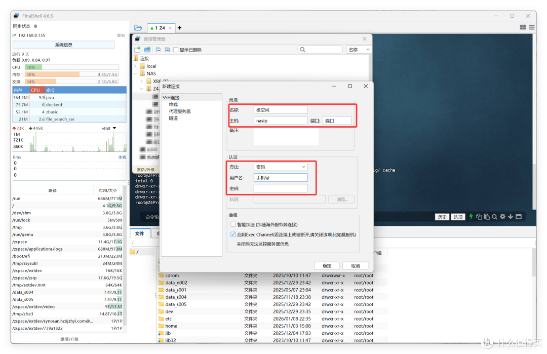The height and width of the screenshot is (354, 547).
Task: Enable '智能加速' checkbox
Action: tap(233, 224)
